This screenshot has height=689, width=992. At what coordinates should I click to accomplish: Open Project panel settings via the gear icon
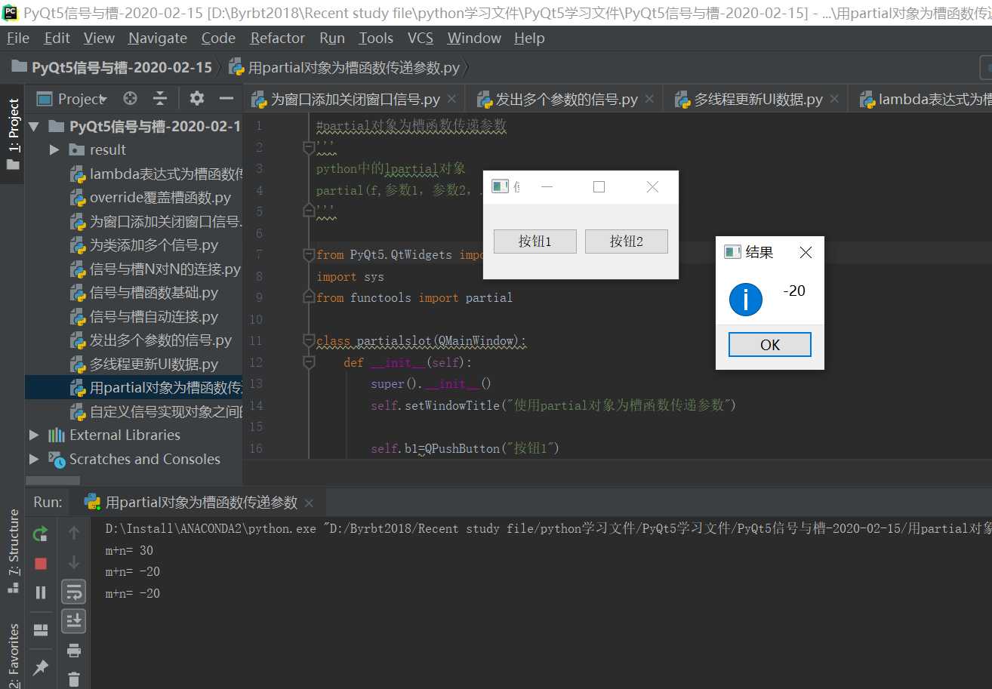click(197, 98)
